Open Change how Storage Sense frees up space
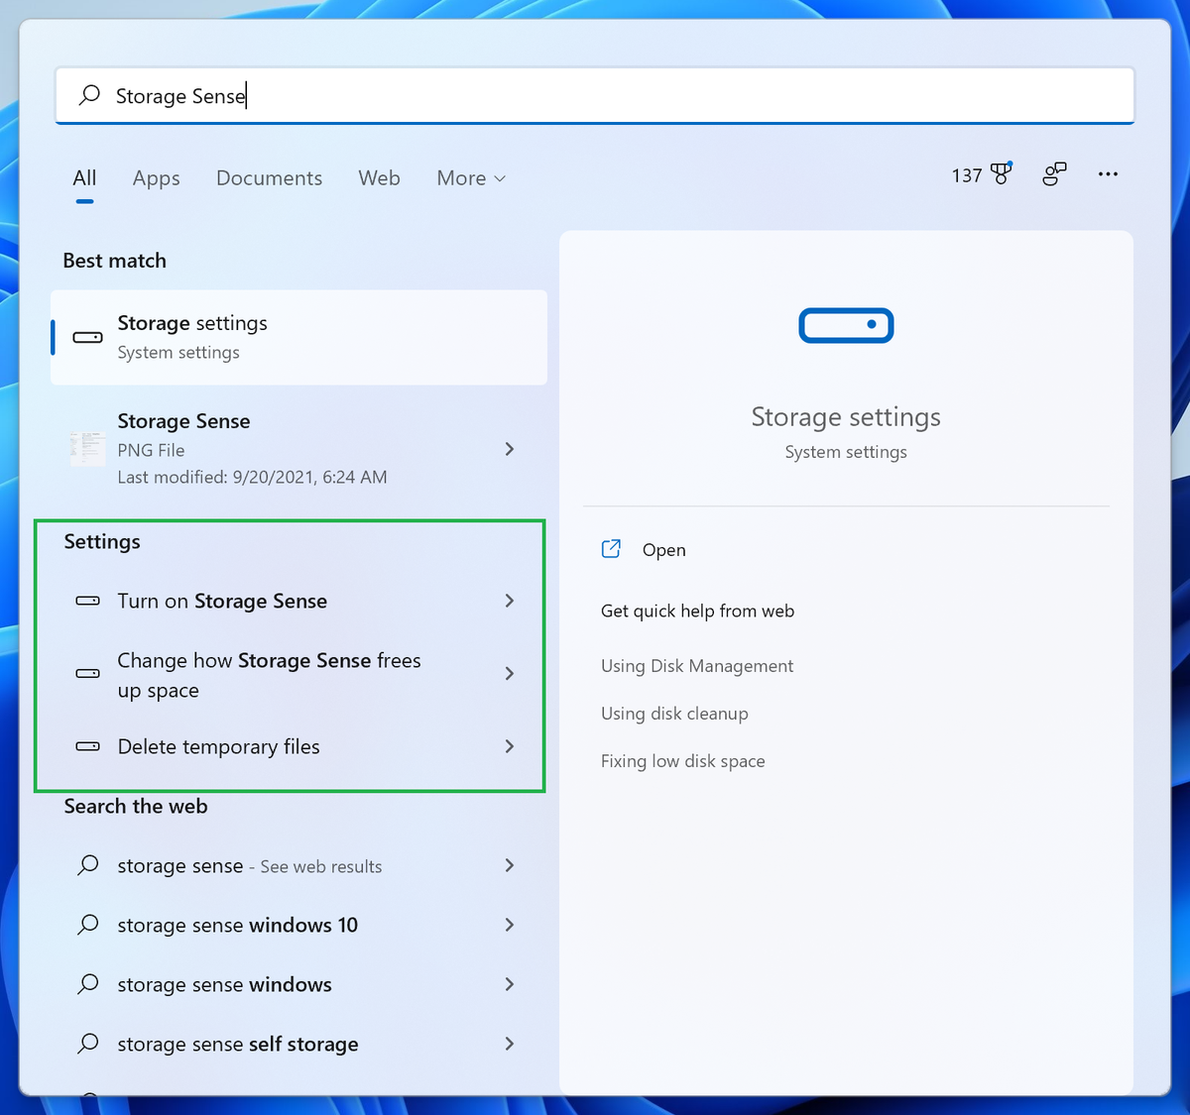 (269, 675)
